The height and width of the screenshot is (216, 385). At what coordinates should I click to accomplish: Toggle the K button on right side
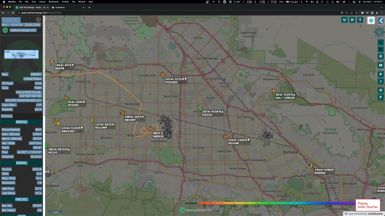(381, 56)
